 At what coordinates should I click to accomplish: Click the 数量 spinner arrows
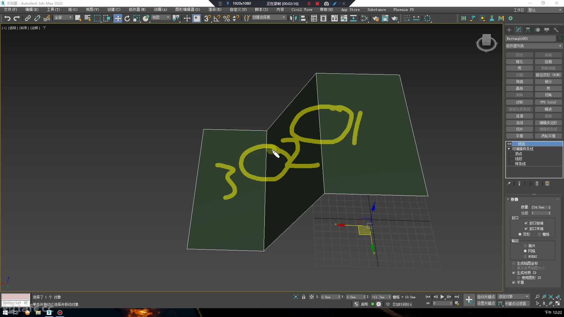549,207
